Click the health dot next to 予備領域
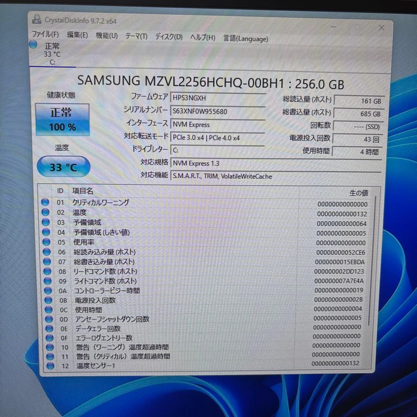417x417 pixels. coord(46,222)
